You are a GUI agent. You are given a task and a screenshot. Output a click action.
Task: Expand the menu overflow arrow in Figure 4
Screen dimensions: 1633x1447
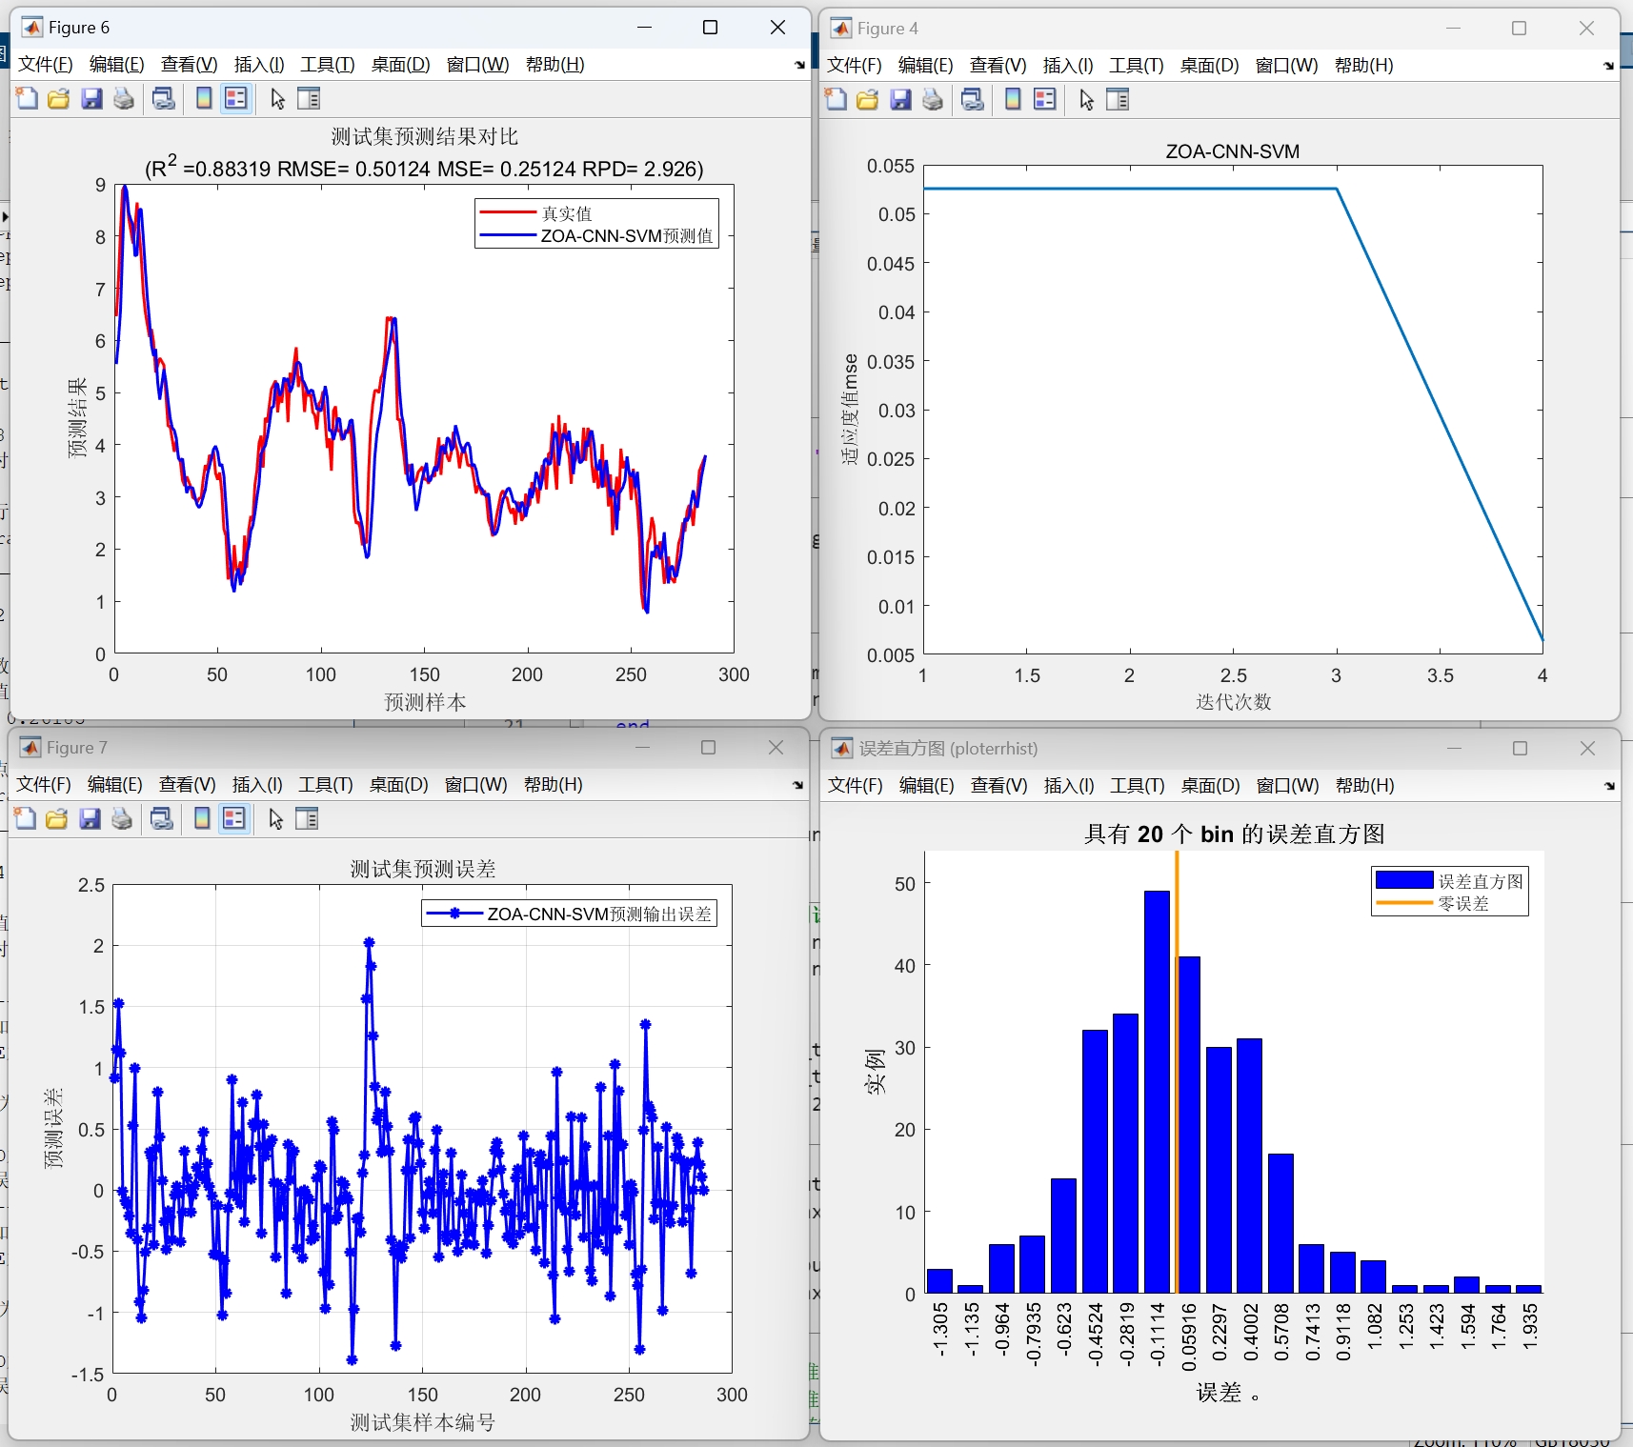pos(1608,66)
